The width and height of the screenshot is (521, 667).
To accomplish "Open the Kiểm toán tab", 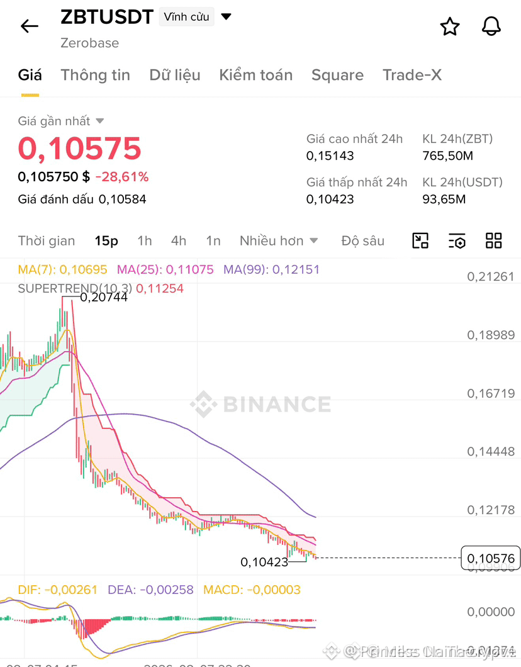I will (x=255, y=76).
